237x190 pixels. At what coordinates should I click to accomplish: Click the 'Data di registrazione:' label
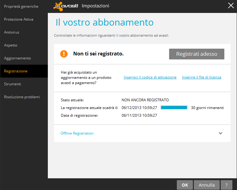79,115
